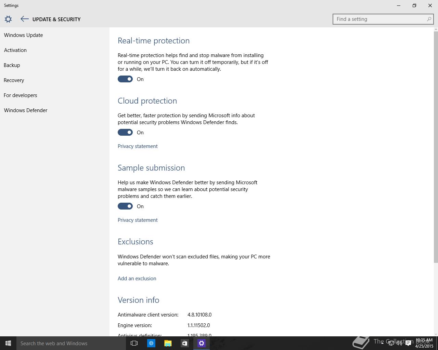Click engine version value 1.1.11502.0
The width and height of the screenshot is (438, 350).
[x=199, y=325]
